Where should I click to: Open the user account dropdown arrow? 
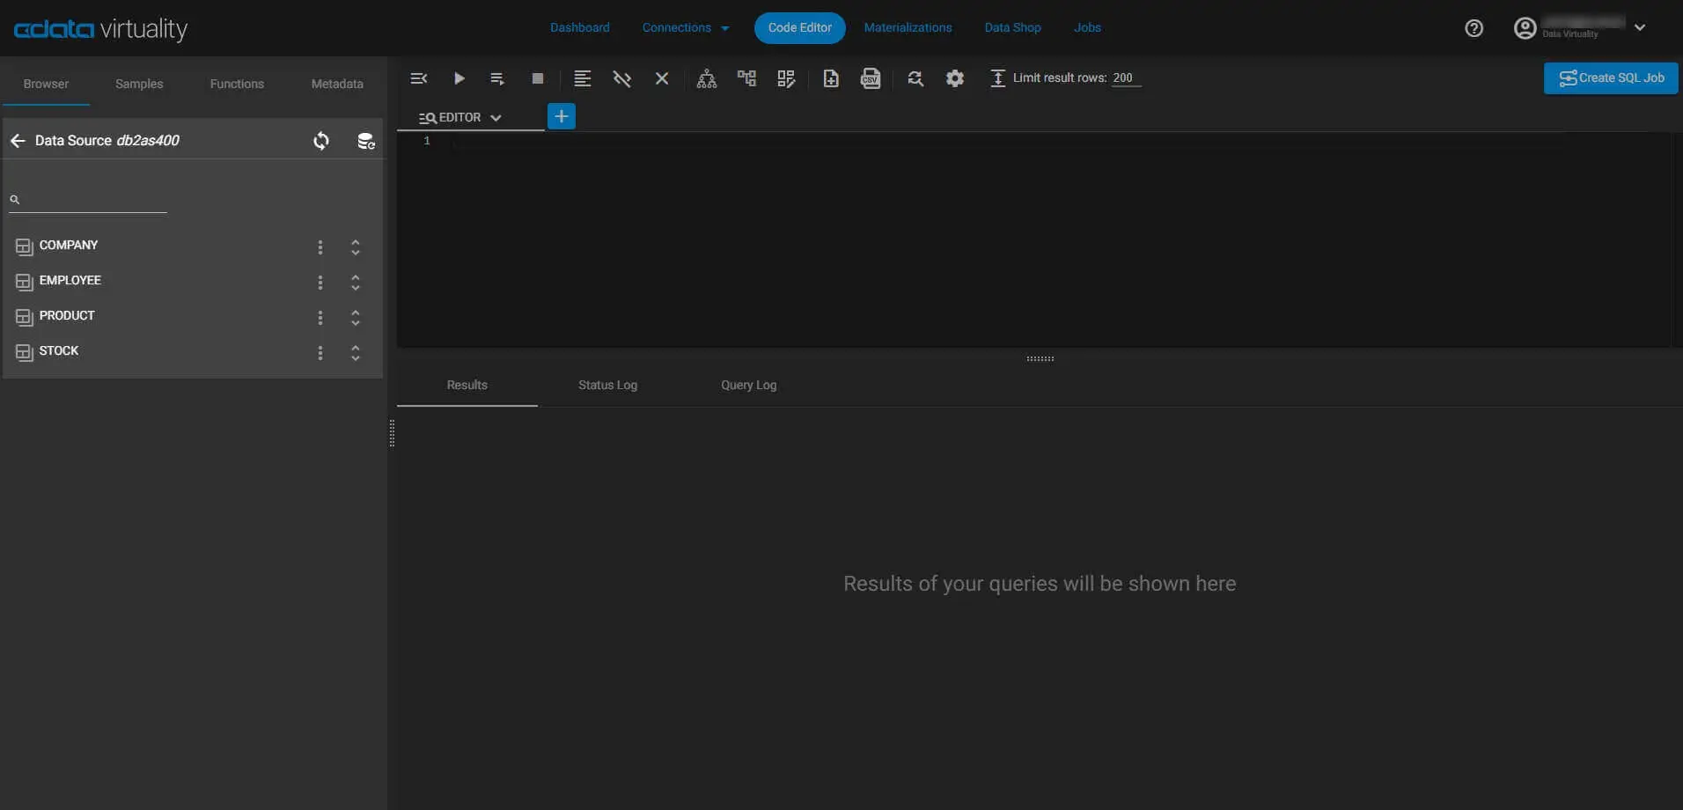point(1640,27)
